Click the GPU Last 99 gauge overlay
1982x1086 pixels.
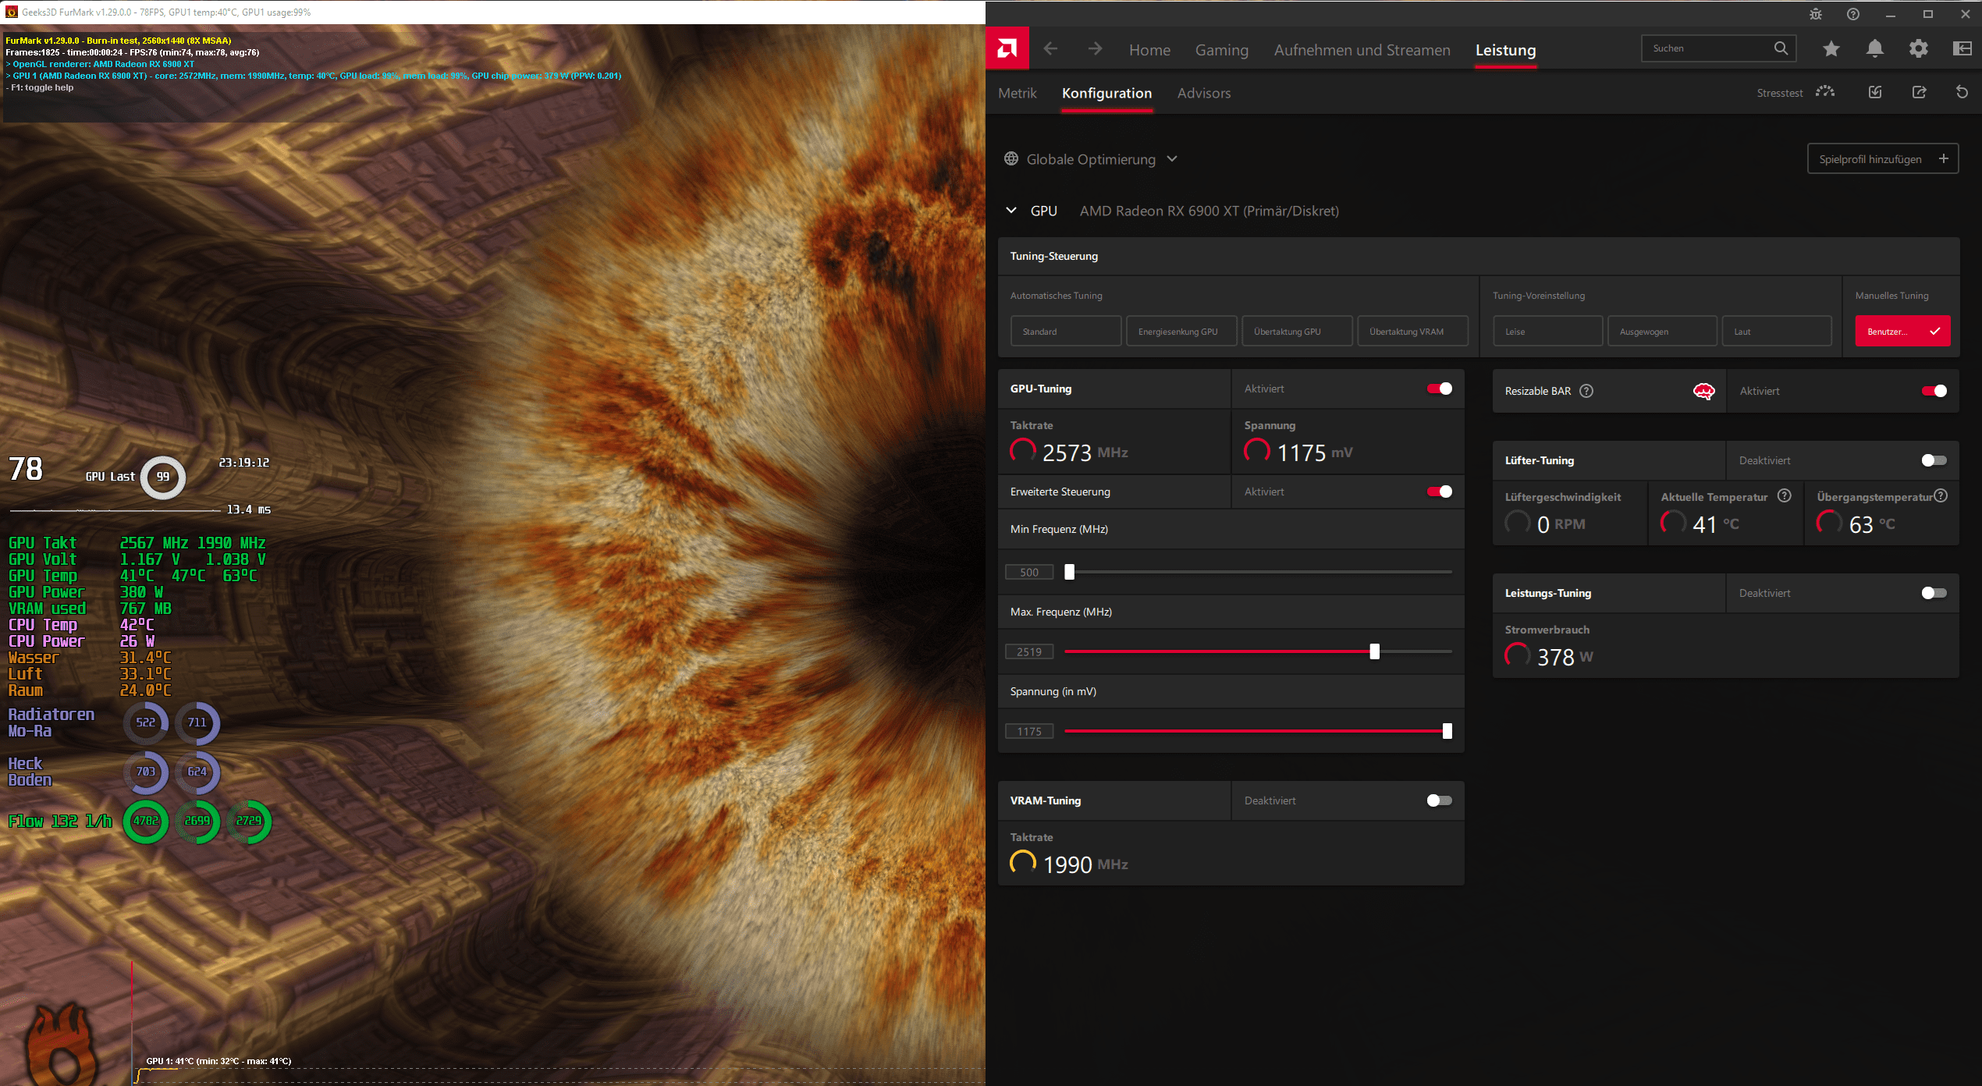pyautogui.click(x=162, y=477)
